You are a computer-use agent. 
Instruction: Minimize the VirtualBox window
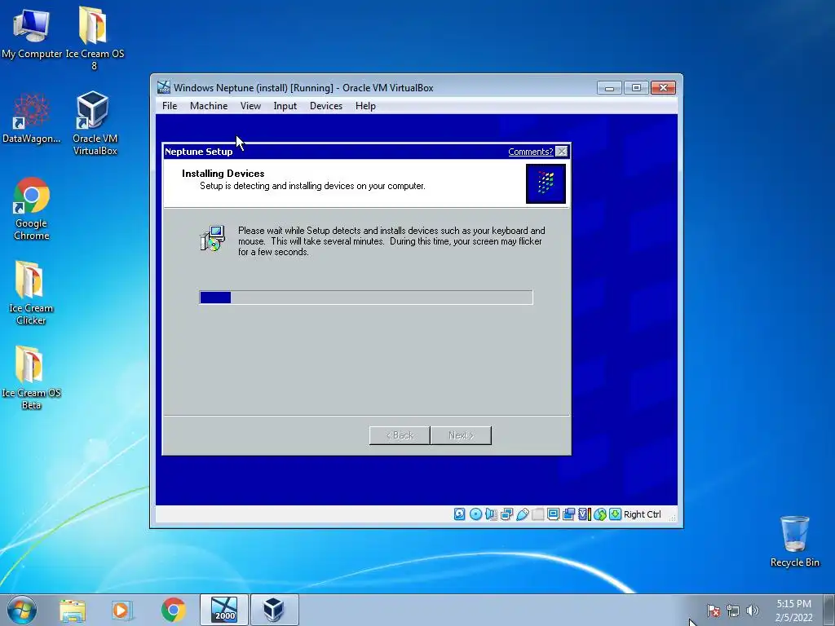(609, 88)
